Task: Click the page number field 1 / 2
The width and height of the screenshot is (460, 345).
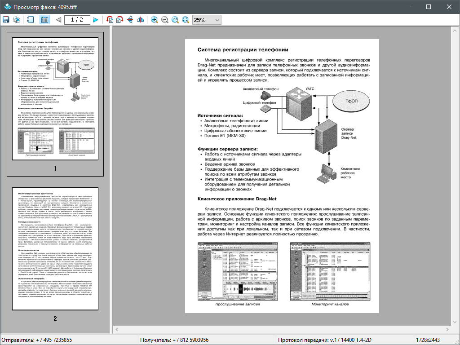Action: pos(77,20)
